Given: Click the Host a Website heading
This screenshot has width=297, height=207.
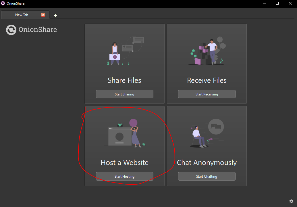Looking at the screenshot, I should (124, 162).
